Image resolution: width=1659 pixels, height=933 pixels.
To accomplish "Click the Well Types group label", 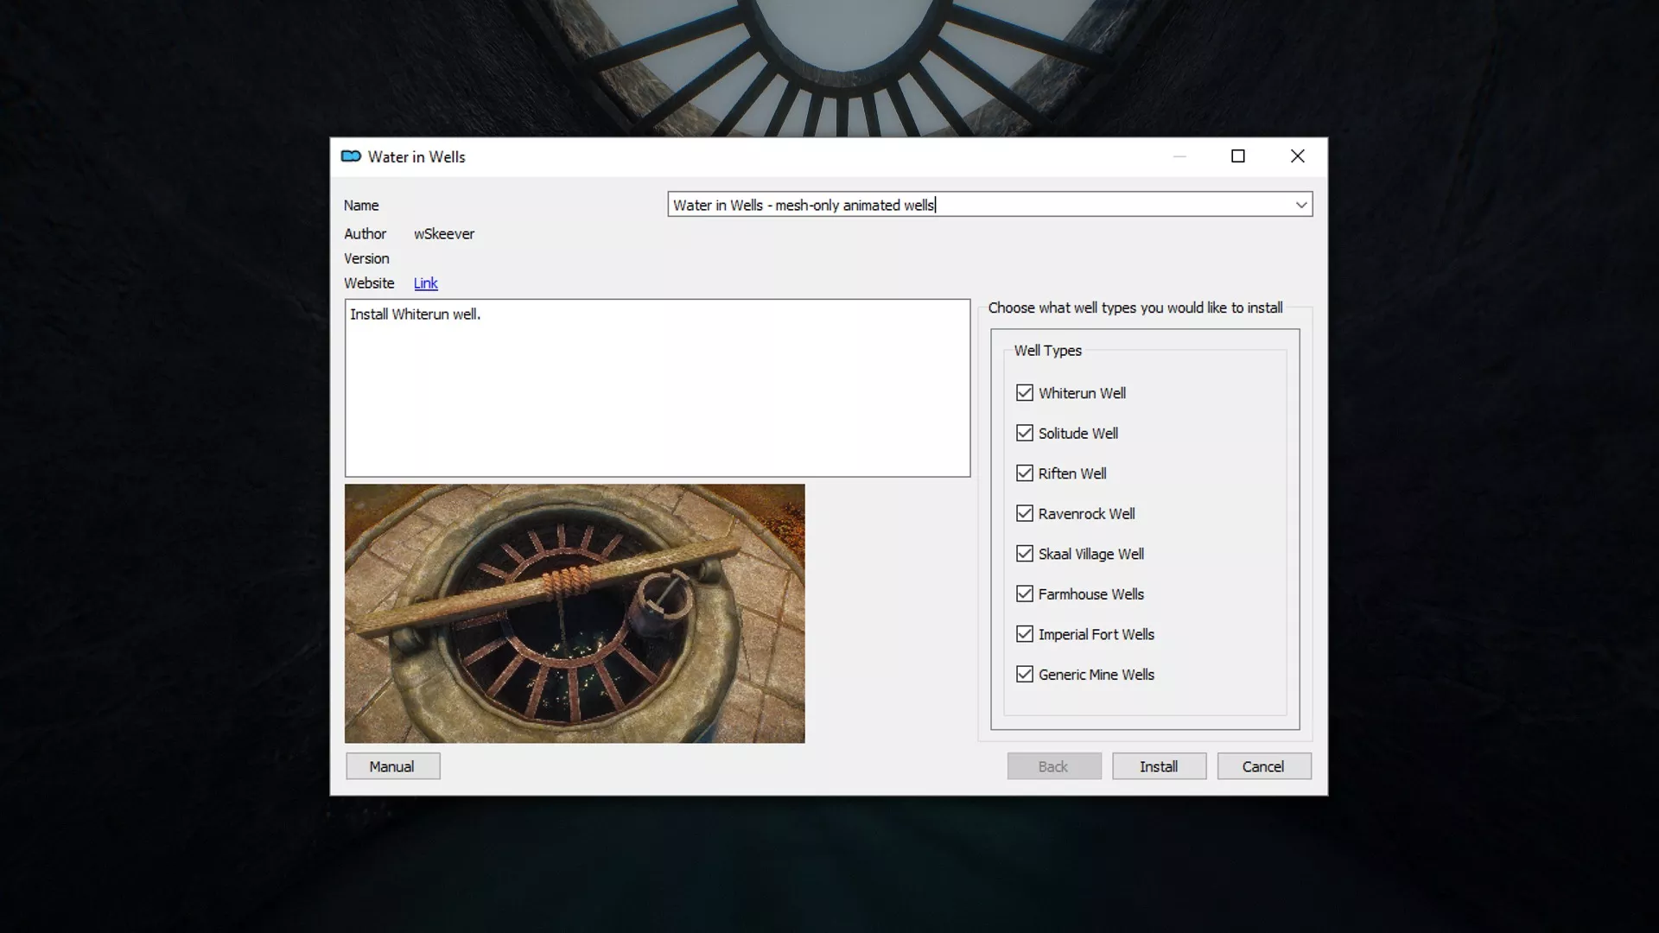I will (1047, 351).
